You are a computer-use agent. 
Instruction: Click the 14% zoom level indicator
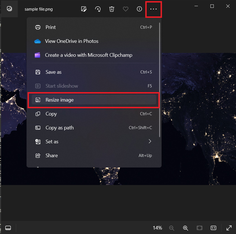[x=157, y=228]
